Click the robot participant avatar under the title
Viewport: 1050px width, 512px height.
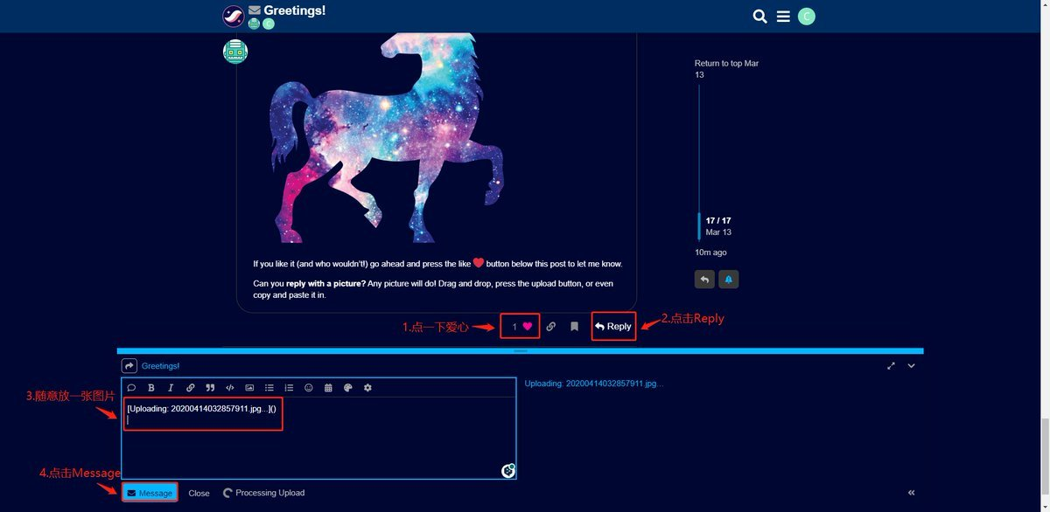tap(254, 24)
